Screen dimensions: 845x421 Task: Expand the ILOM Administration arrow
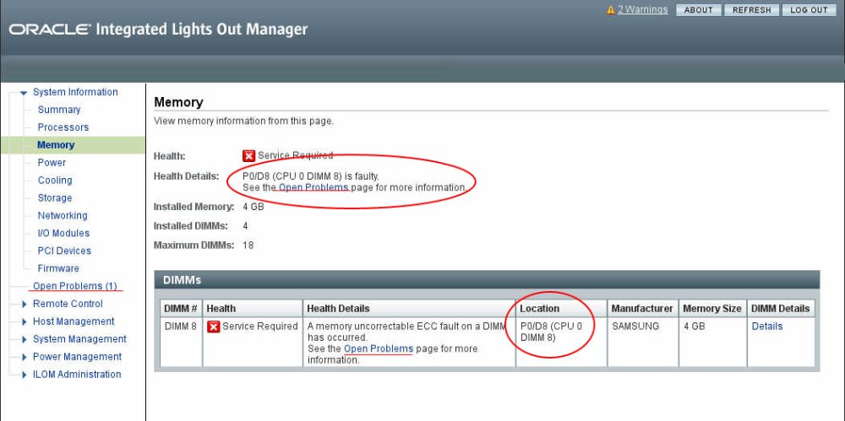25,375
